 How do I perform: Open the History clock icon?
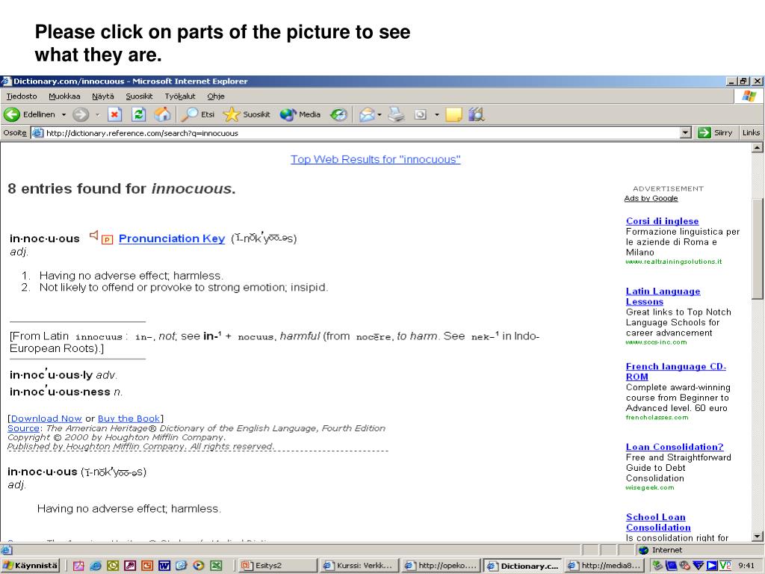[338, 114]
